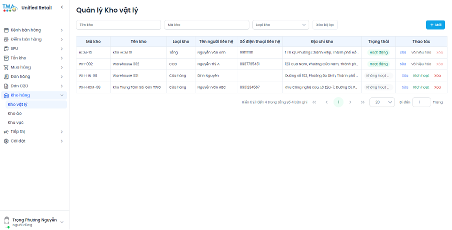Click the SPU icon in sidebar
This screenshot has width=452, height=230.
pos(6,48)
